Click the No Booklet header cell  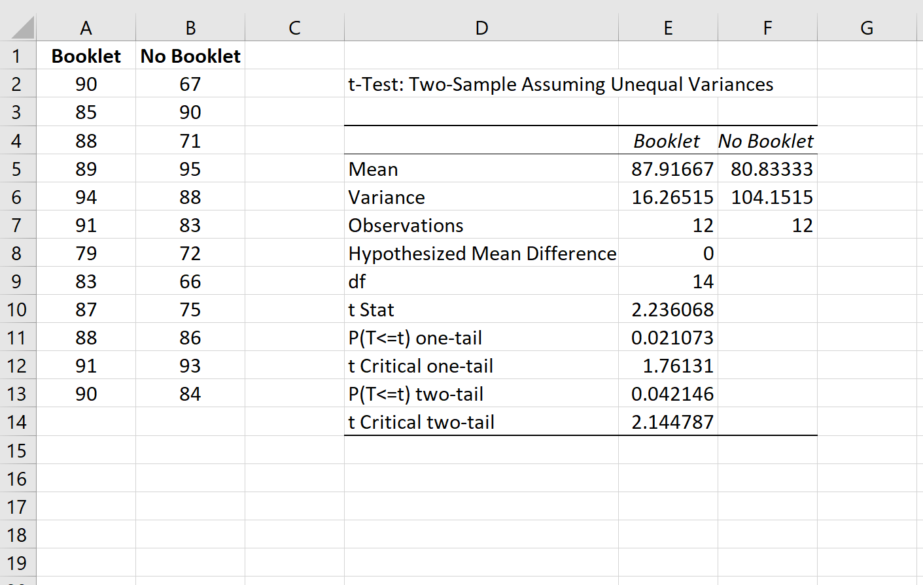[190, 56]
